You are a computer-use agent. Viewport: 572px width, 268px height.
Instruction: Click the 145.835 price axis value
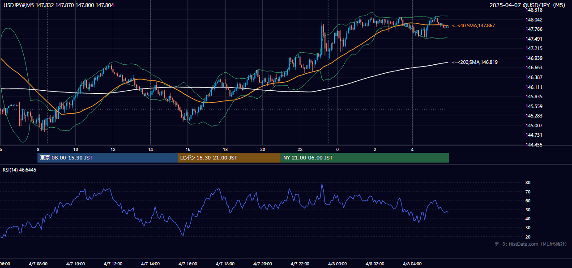534,96
